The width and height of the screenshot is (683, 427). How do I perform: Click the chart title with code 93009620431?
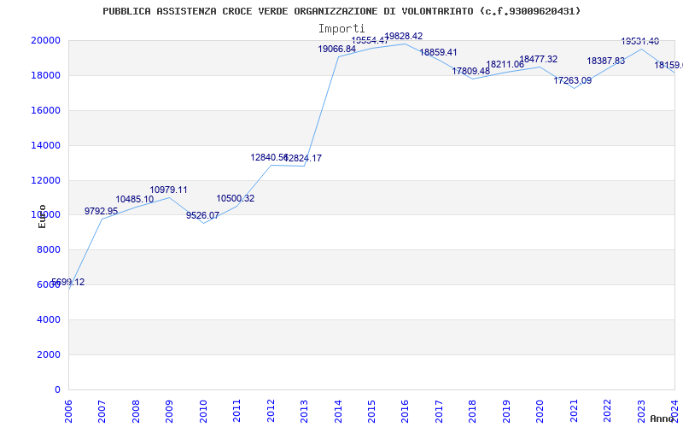341,11
